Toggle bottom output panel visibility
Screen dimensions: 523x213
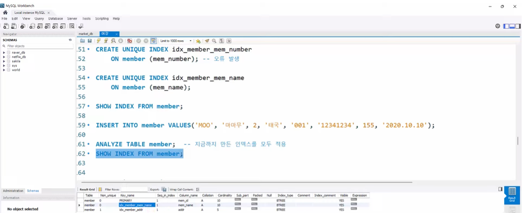(x=512, y=26)
